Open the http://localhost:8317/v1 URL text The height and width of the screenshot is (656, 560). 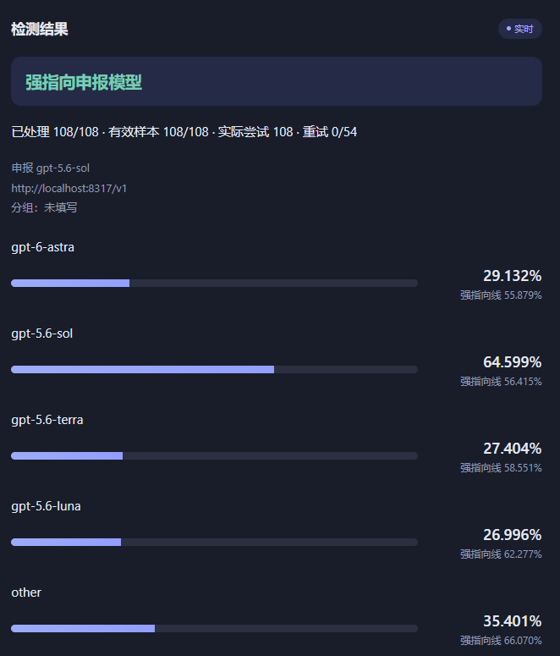coord(69,188)
